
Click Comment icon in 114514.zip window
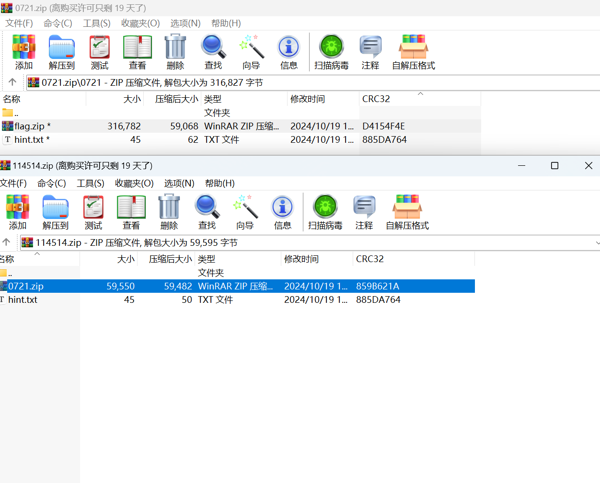point(364,207)
